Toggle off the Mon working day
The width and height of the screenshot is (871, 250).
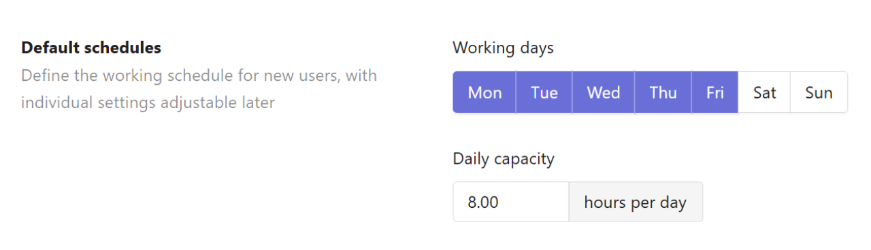(484, 92)
